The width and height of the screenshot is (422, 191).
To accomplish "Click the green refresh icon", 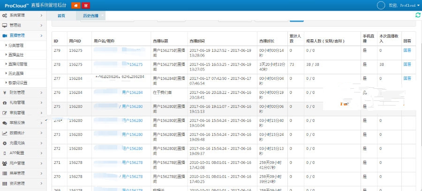I will coord(417,15).
